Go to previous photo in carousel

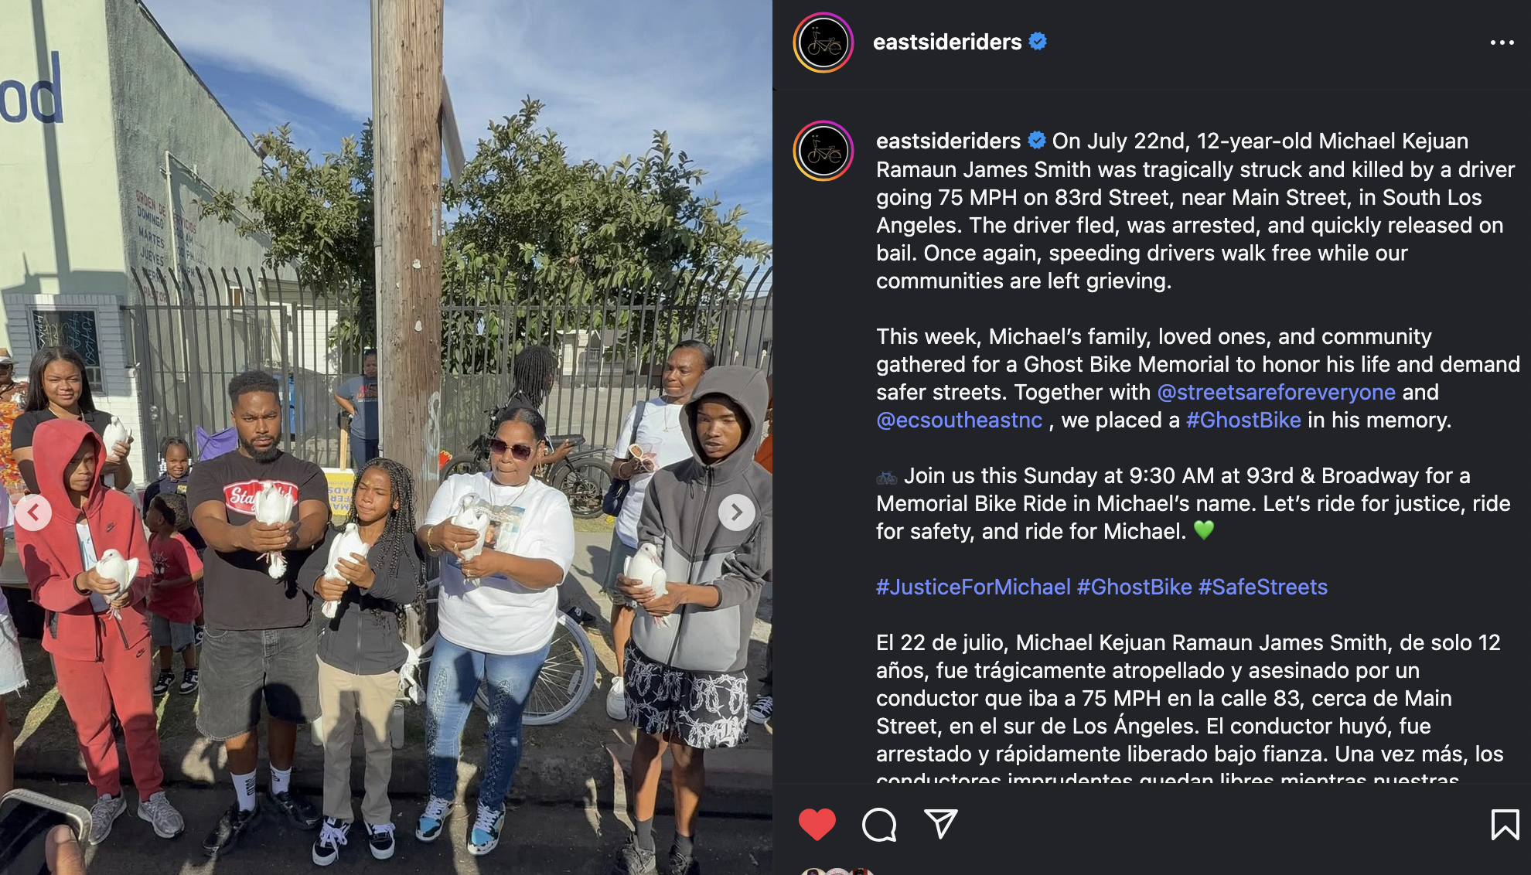coord(33,512)
